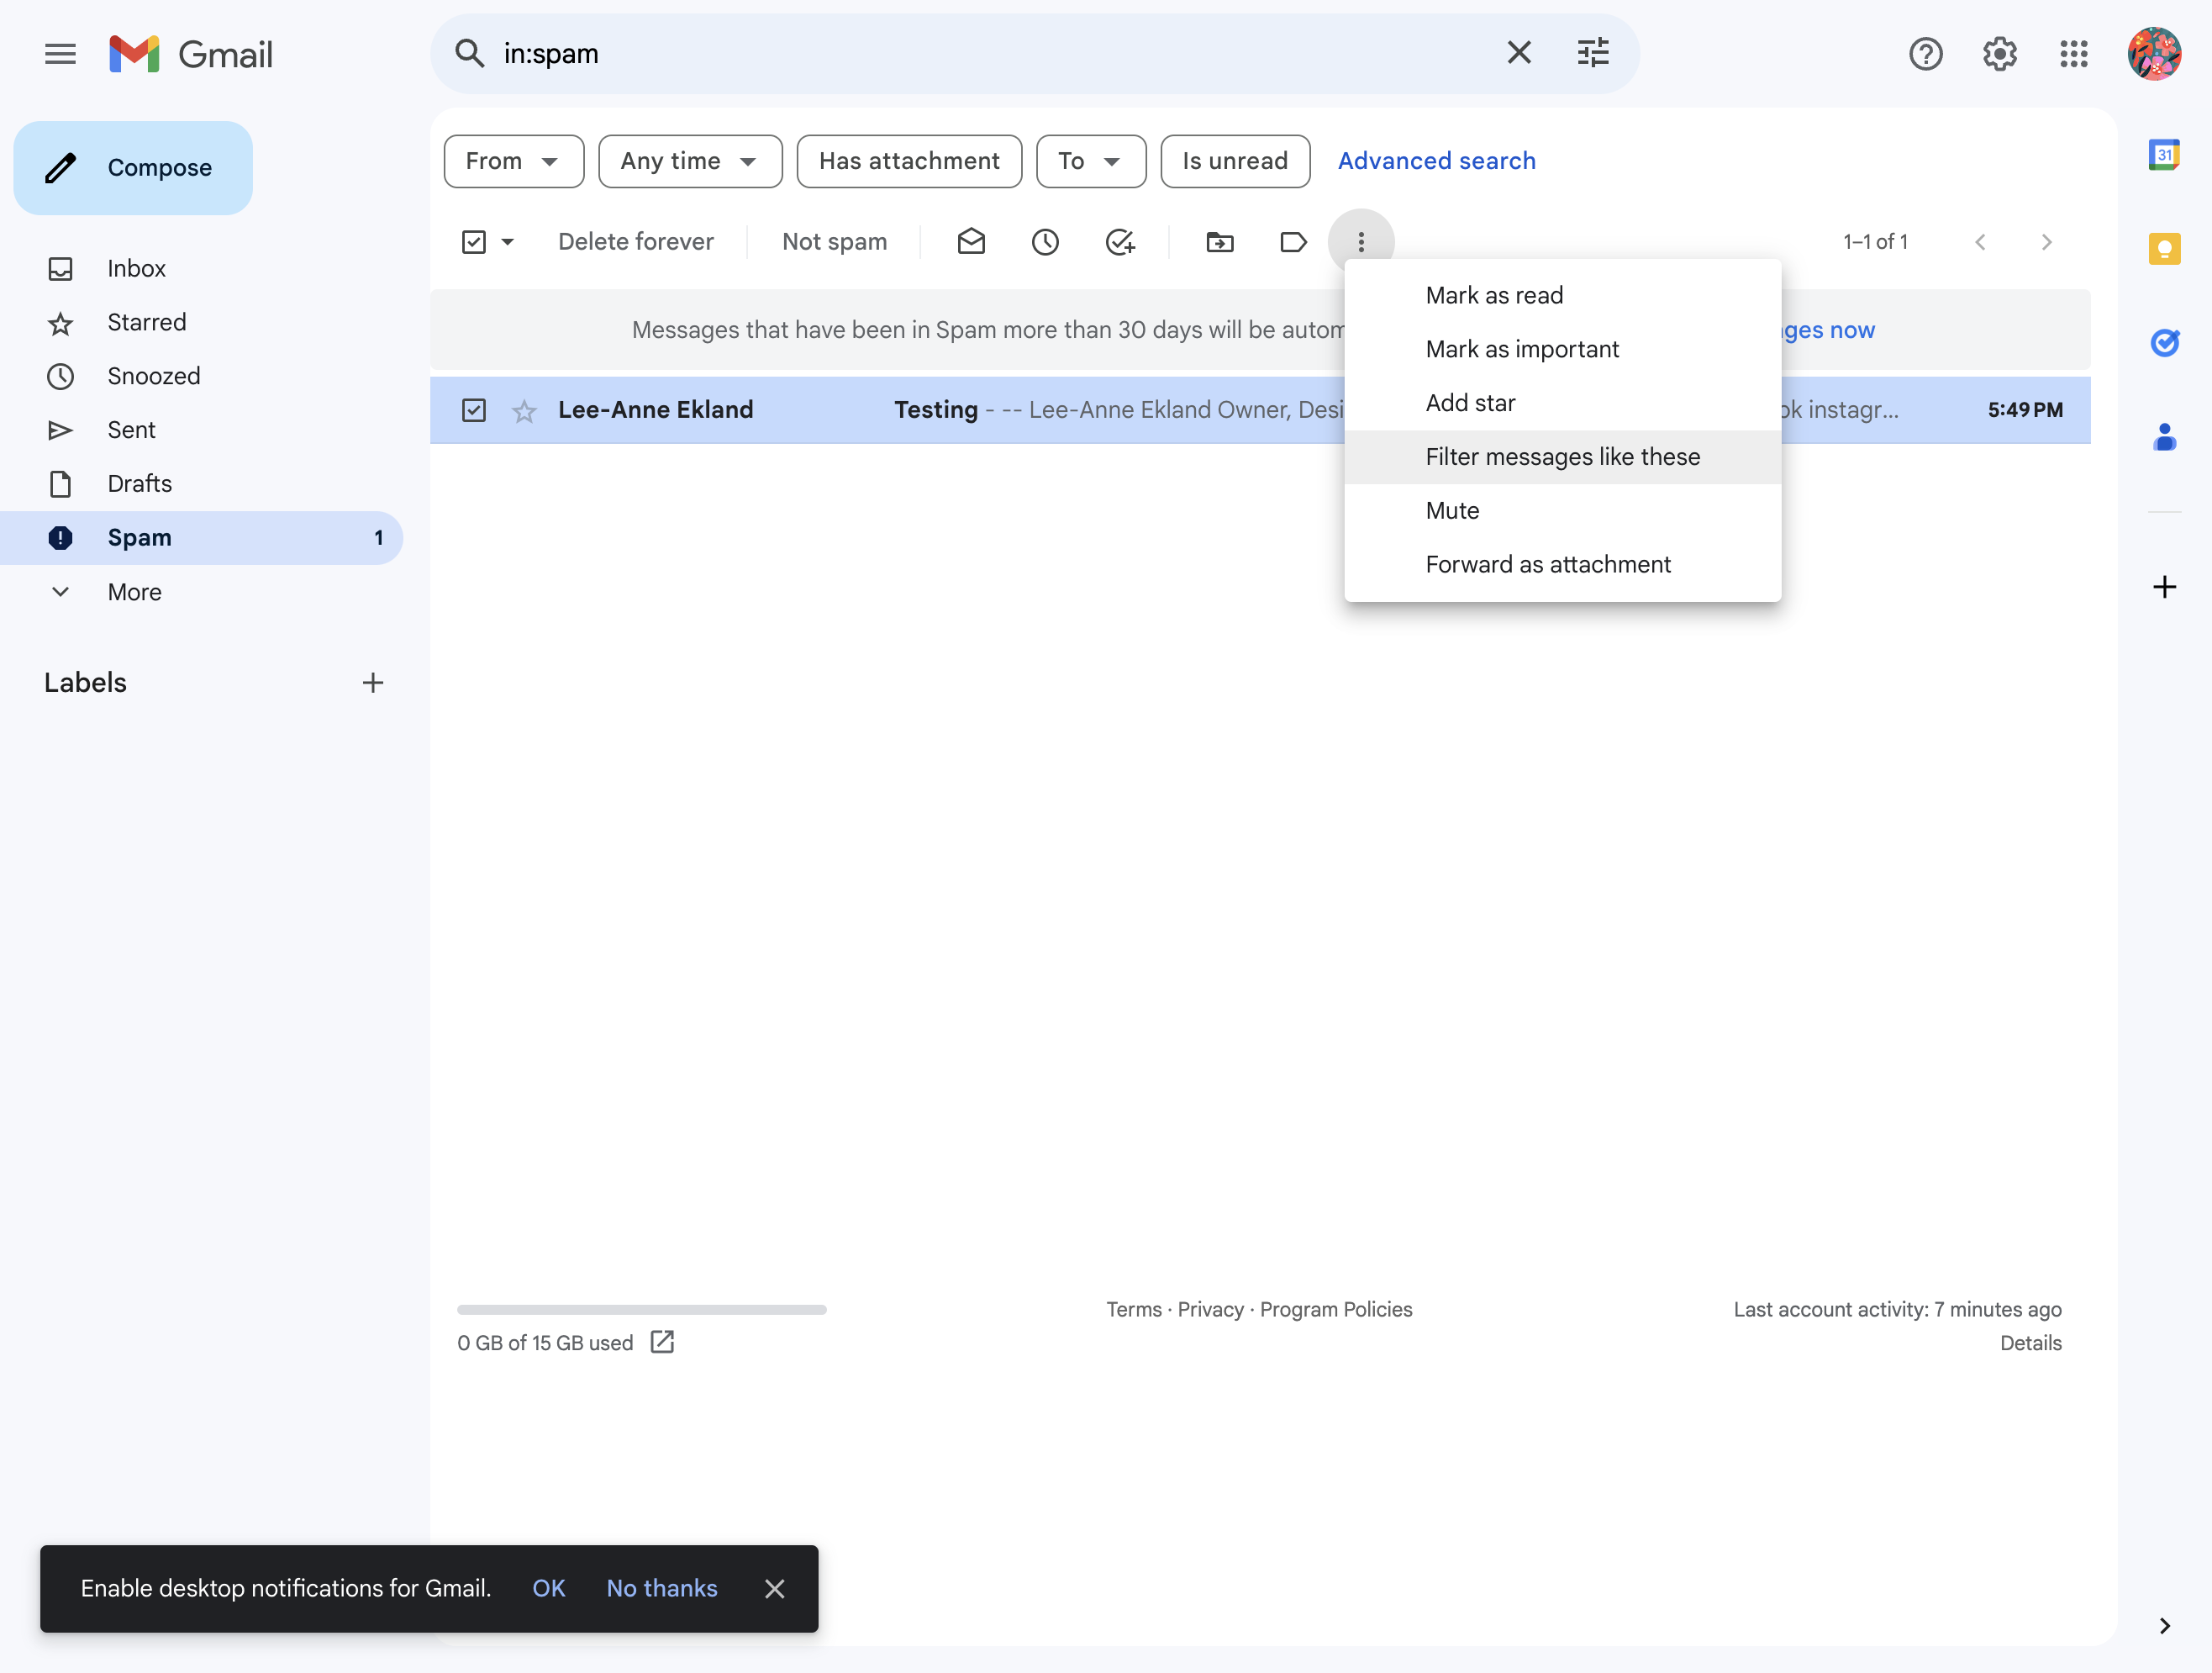The width and height of the screenshot is (2212, 1673).
Task: Click Delete forever
Action: (x=635, y=242)
